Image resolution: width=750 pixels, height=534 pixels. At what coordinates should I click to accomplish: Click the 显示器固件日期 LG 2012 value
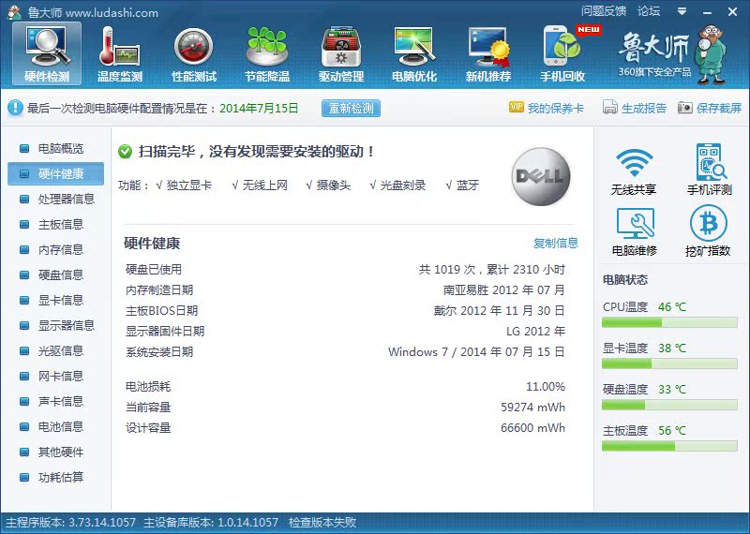coord(535,332)
